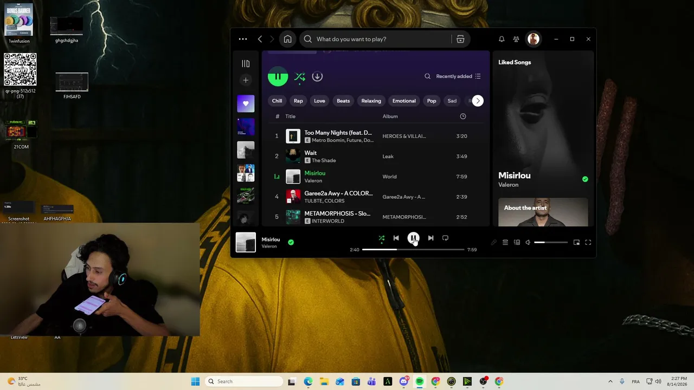
Task: Select the Rap filter chip
Action: pyautogui.click(x=298, y=101)
